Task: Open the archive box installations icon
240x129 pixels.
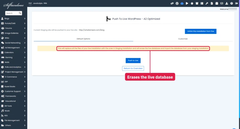Action: pyautogui.click(x=197, y=3)
